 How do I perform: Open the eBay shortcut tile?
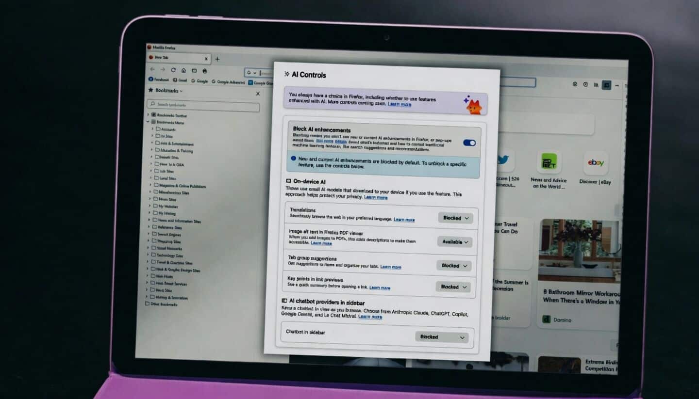[596, 164]
